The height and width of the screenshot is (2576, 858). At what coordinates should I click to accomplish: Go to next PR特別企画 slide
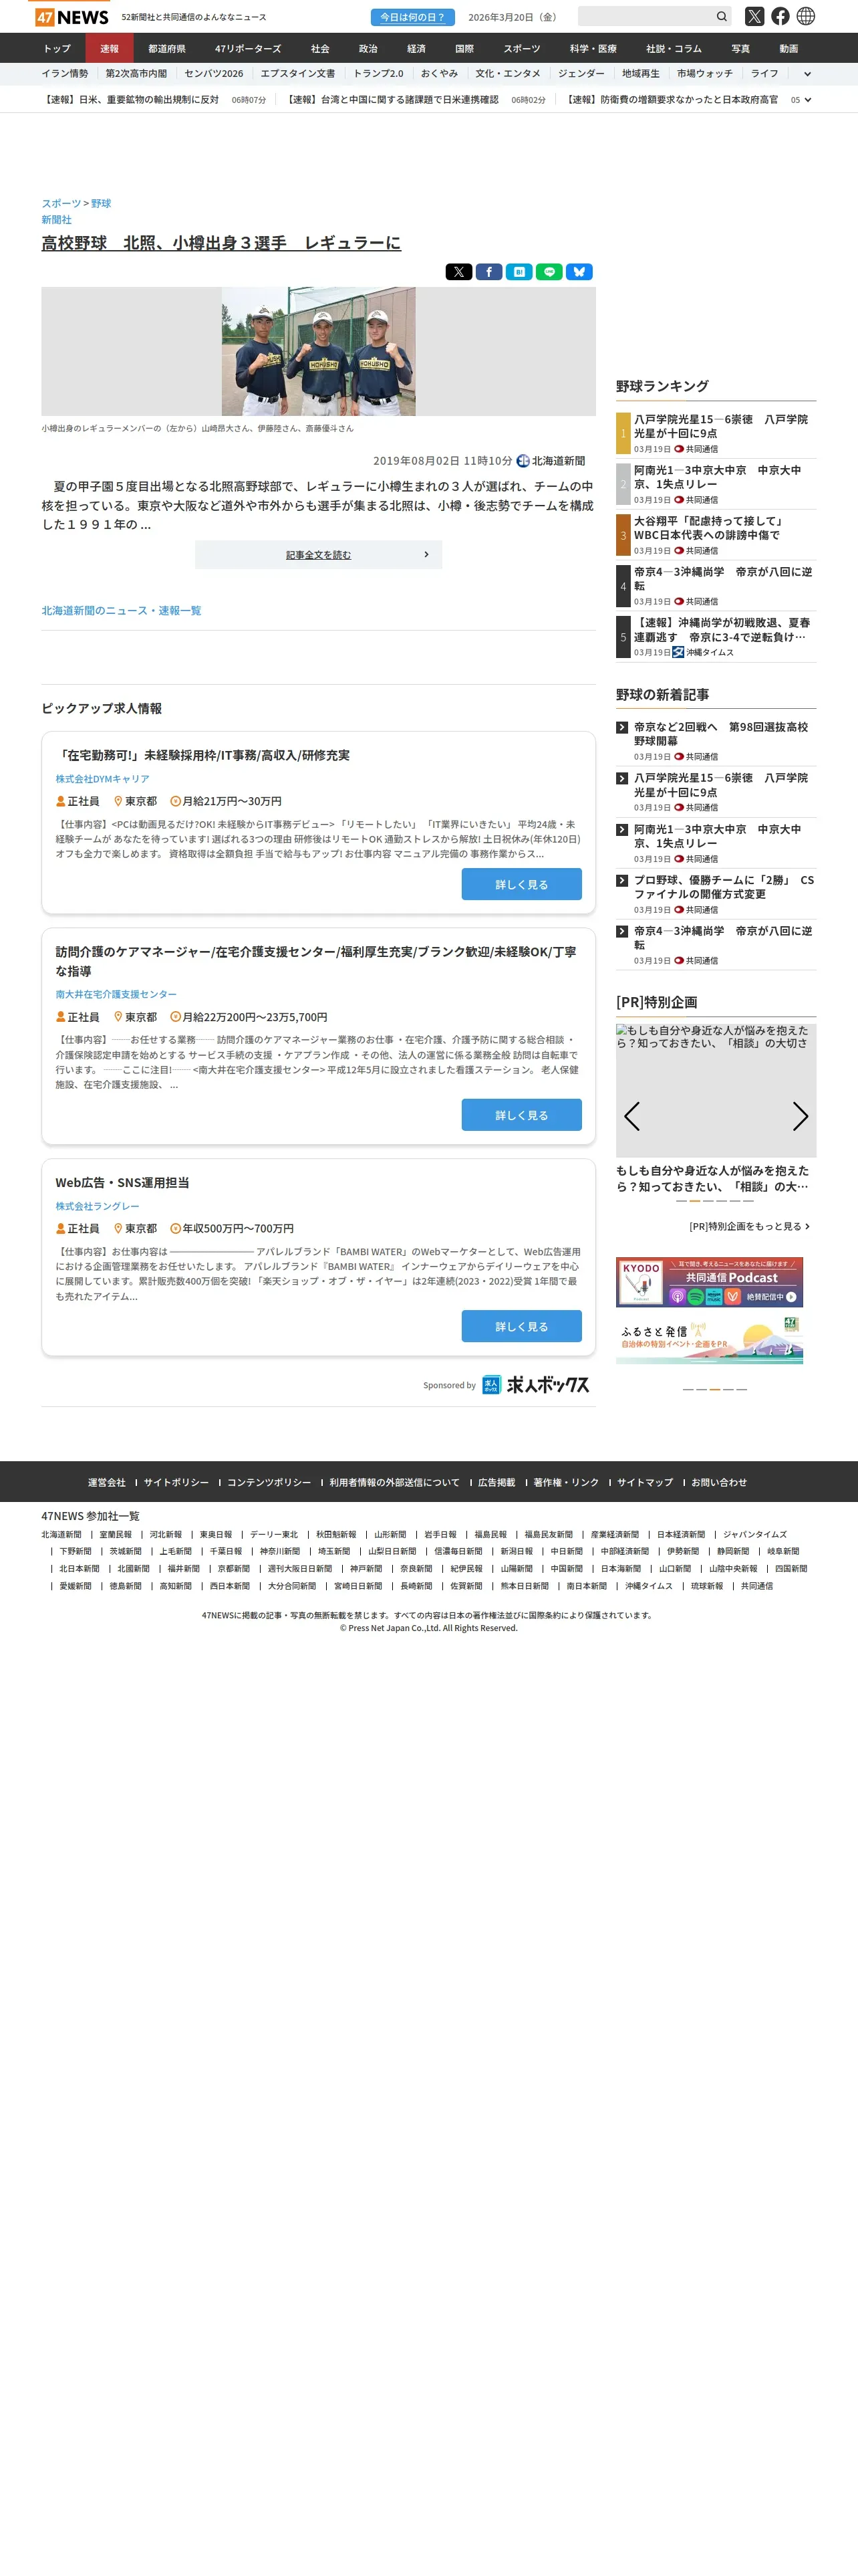coord(800,1116)
